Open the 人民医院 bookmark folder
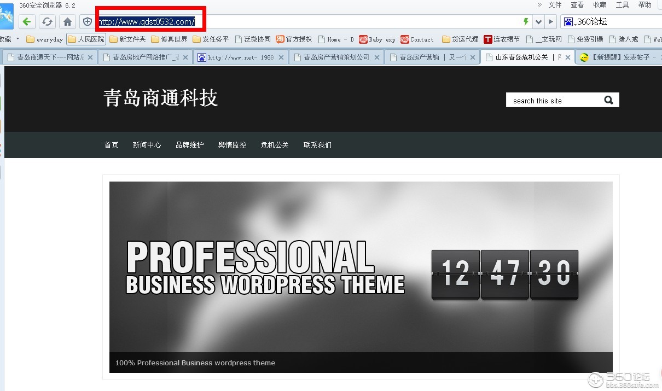 point(86,39)
